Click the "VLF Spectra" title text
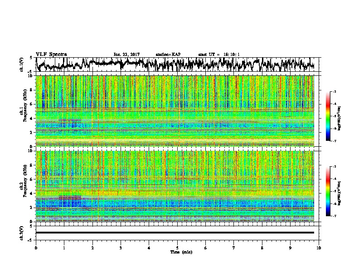 51,55
